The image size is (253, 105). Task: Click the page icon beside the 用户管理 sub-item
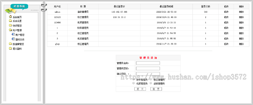tap(13, 34)
